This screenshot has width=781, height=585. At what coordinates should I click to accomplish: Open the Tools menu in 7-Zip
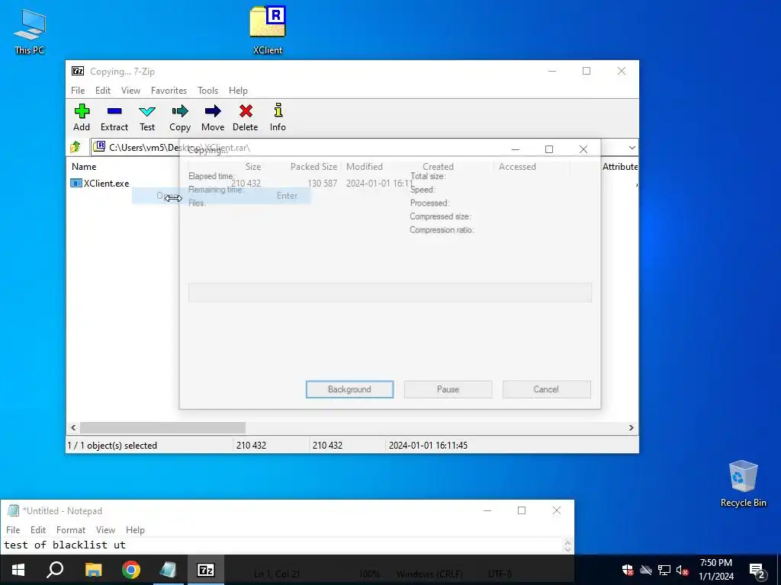pos(207,91)
